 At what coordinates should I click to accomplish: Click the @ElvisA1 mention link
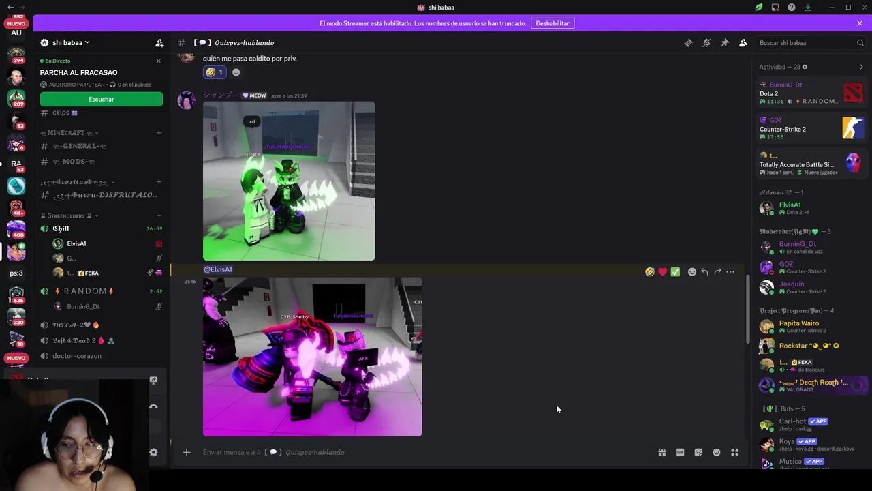pos(218,269)
